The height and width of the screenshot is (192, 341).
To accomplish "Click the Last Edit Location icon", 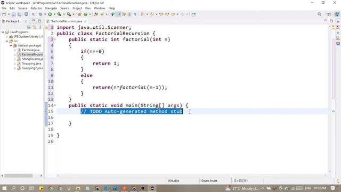I will [161, 14].
